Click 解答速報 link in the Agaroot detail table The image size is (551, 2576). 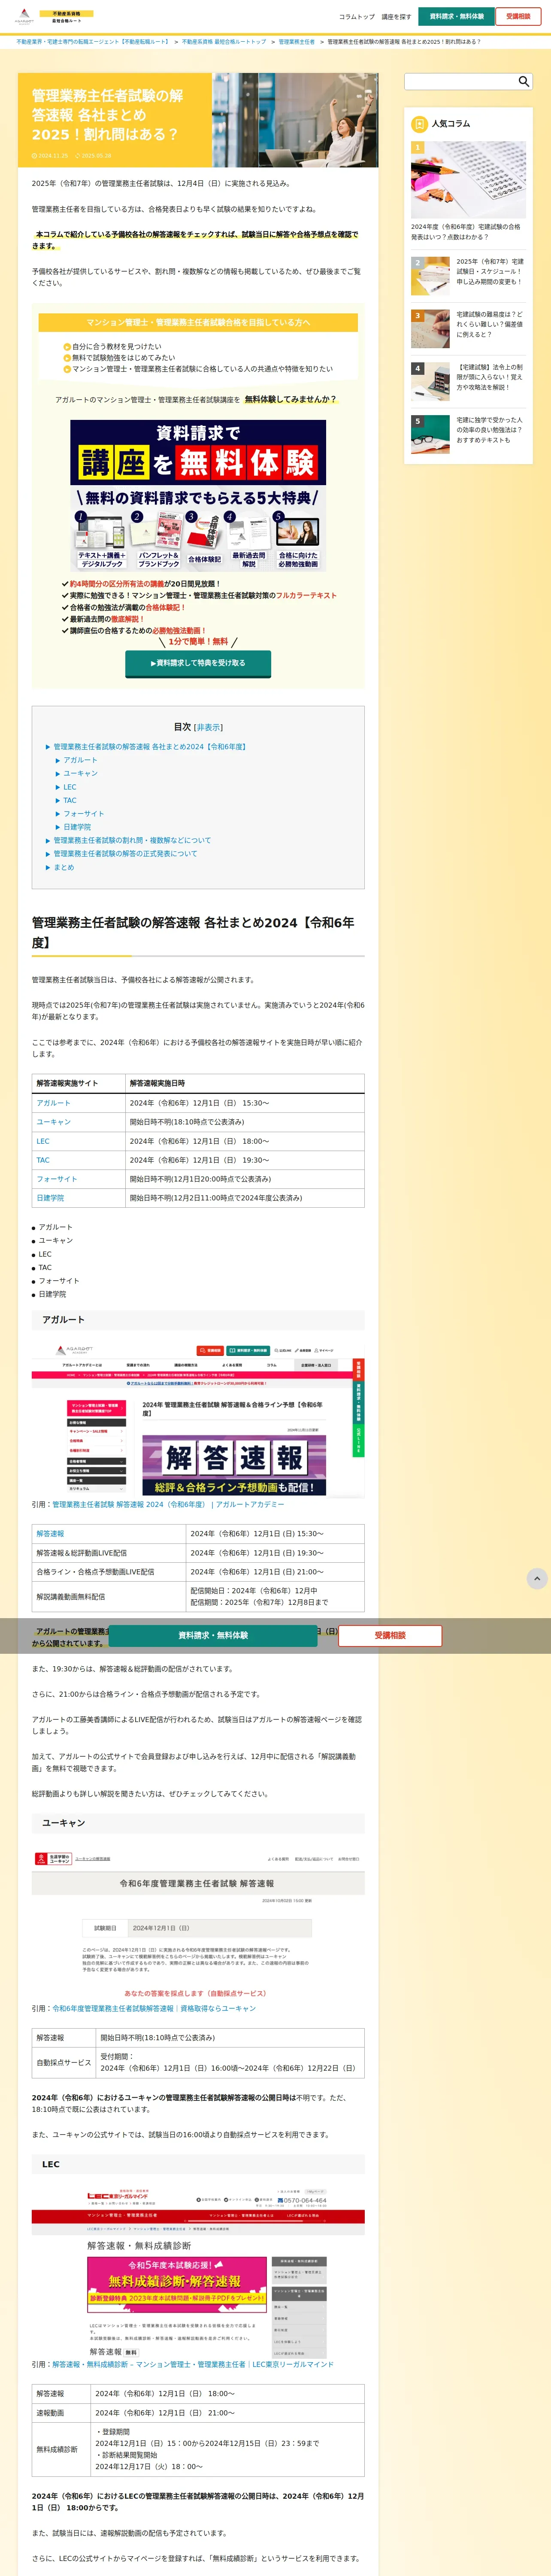(50, 1534)
